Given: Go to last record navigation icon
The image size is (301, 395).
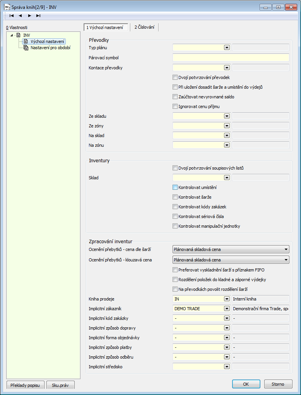Looking at the screenshot, I should pos(38,15).
